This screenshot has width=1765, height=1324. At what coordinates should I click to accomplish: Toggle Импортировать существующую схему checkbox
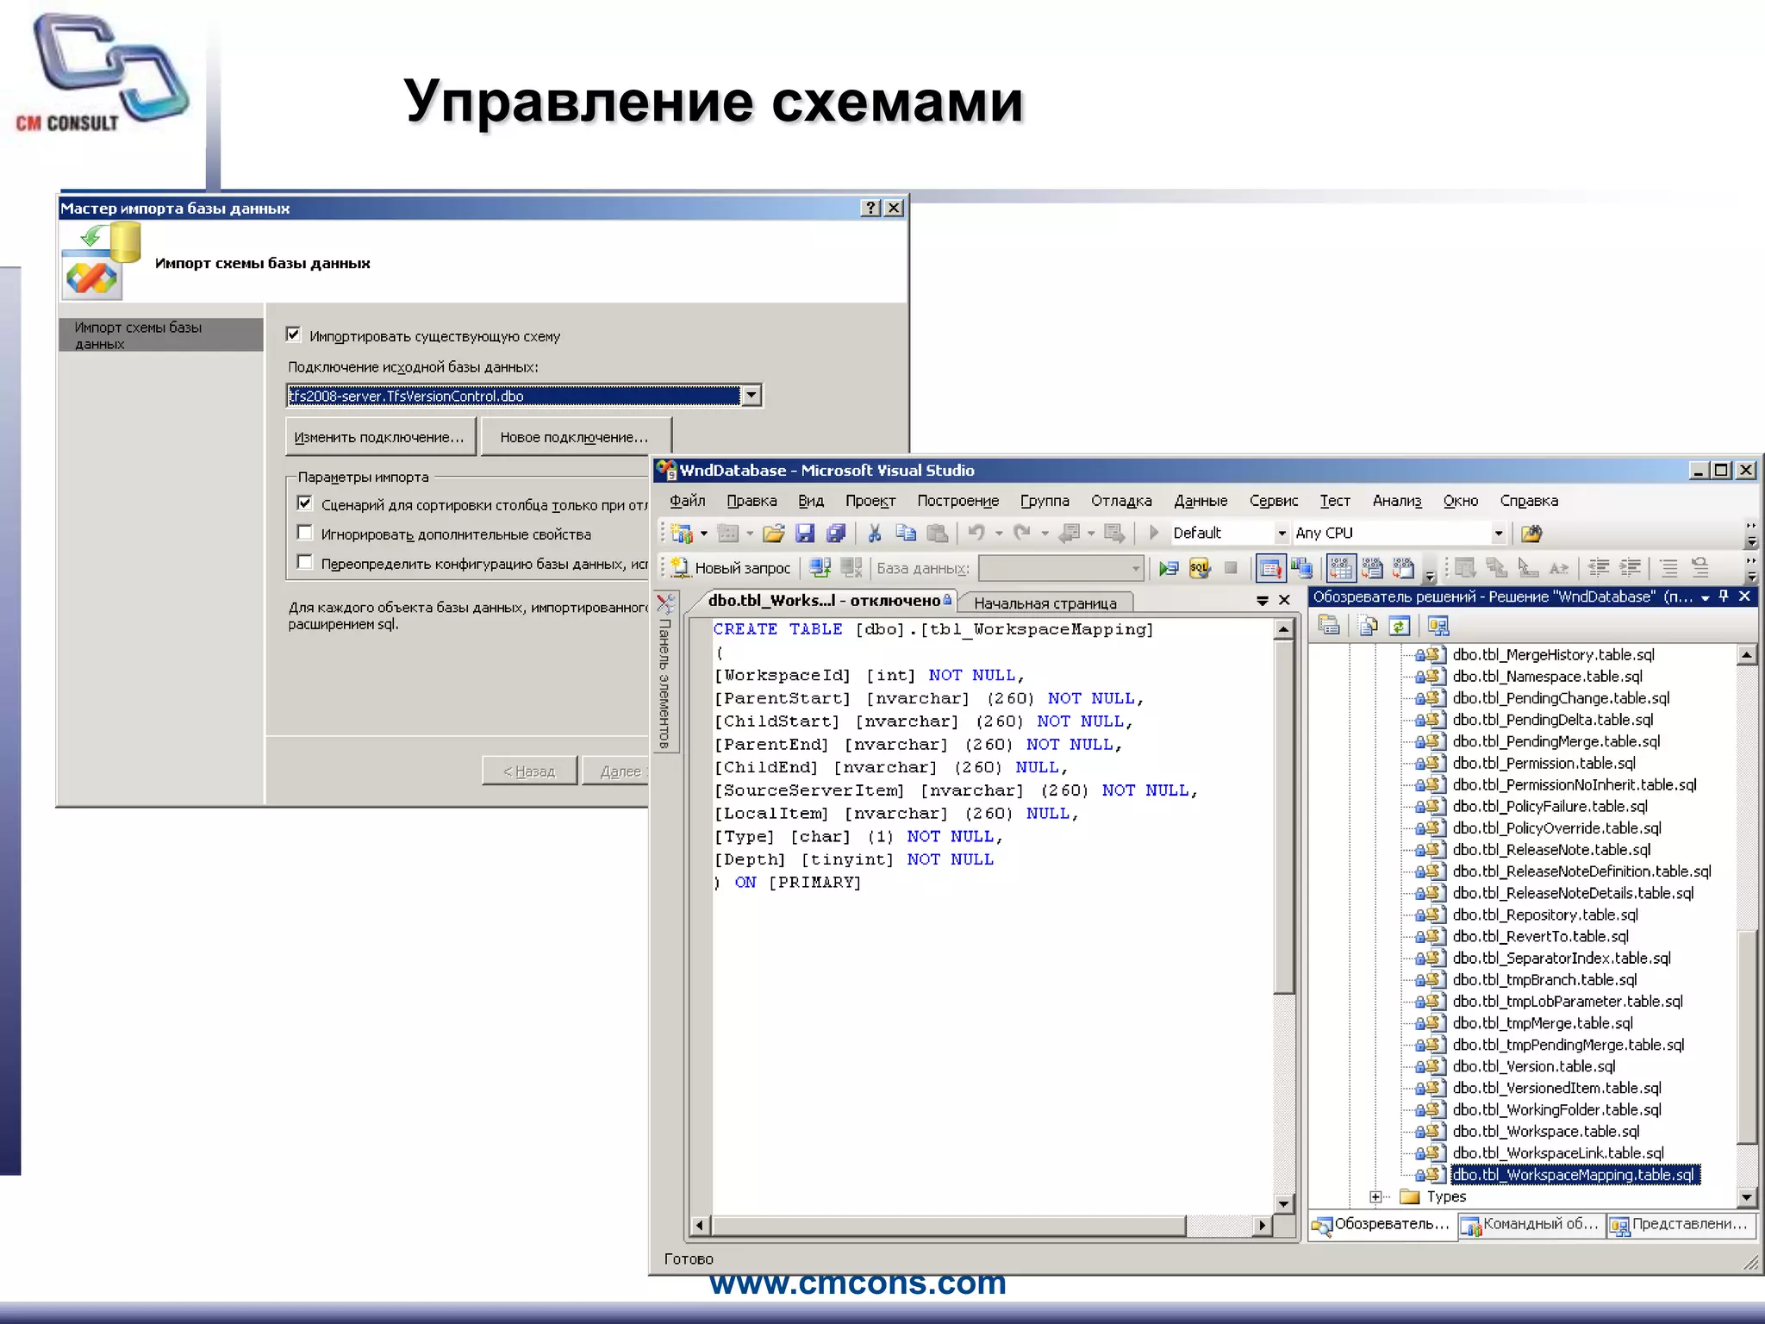pyautogui.click(x=293, y=334)
